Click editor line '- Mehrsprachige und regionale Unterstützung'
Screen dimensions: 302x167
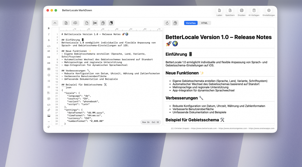92,62
